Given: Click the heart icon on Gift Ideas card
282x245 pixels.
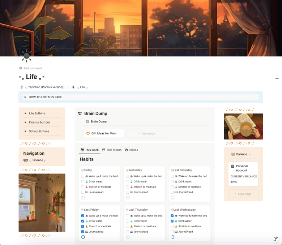Looking at the screenshot, I should coord(88,133).
